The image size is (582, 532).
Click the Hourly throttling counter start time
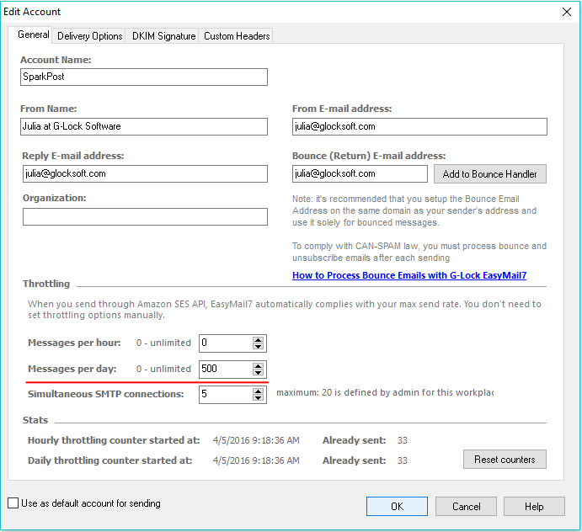coord(256,440)
